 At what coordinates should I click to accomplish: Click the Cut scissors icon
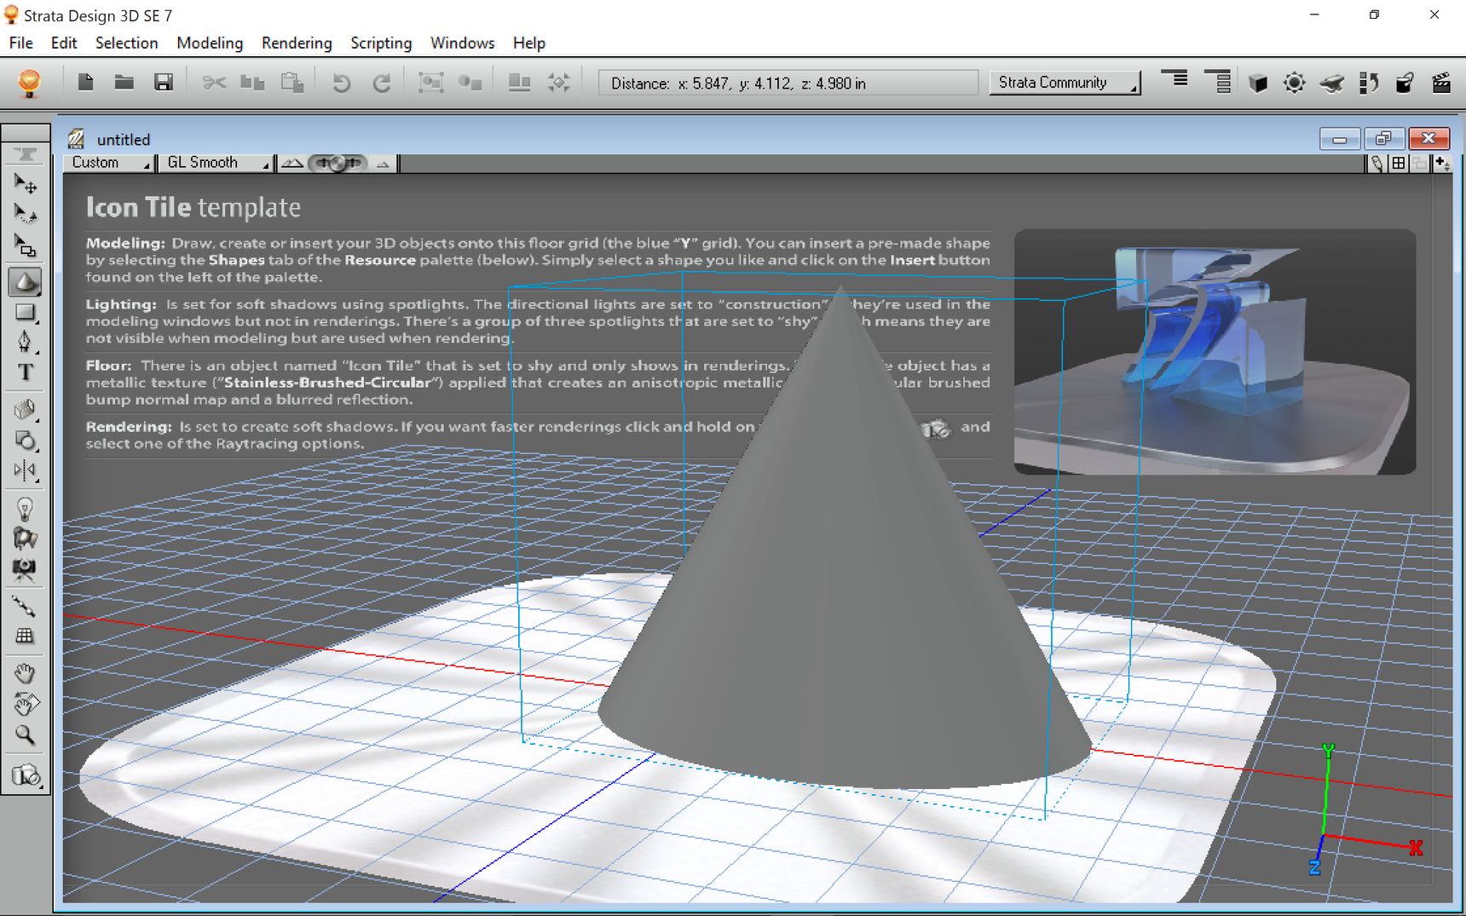(214, 83)
